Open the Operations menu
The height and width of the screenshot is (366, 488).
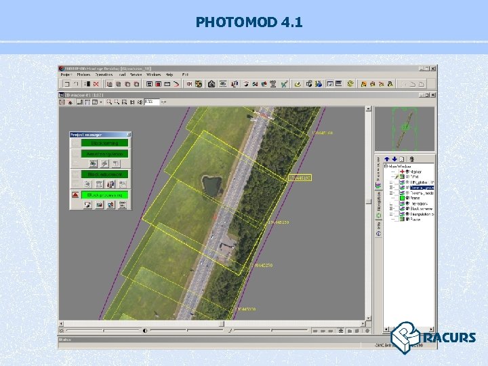coord(104,75)
